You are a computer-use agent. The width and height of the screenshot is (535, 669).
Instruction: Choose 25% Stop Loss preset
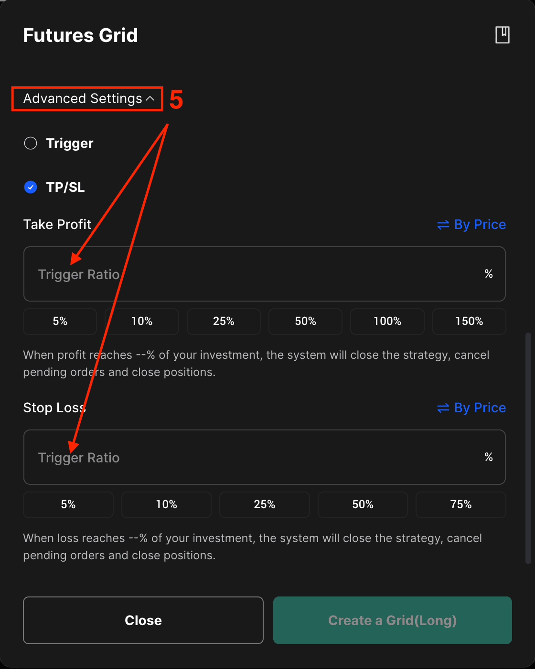pyautogui.click(x=265, y=504)
